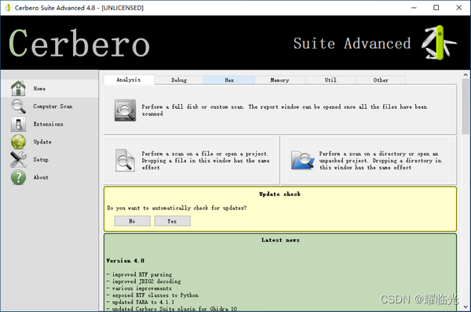The image size is (471, 312).
Task: Click 'improved RTF parsing' news line
Action: [140, 274]
